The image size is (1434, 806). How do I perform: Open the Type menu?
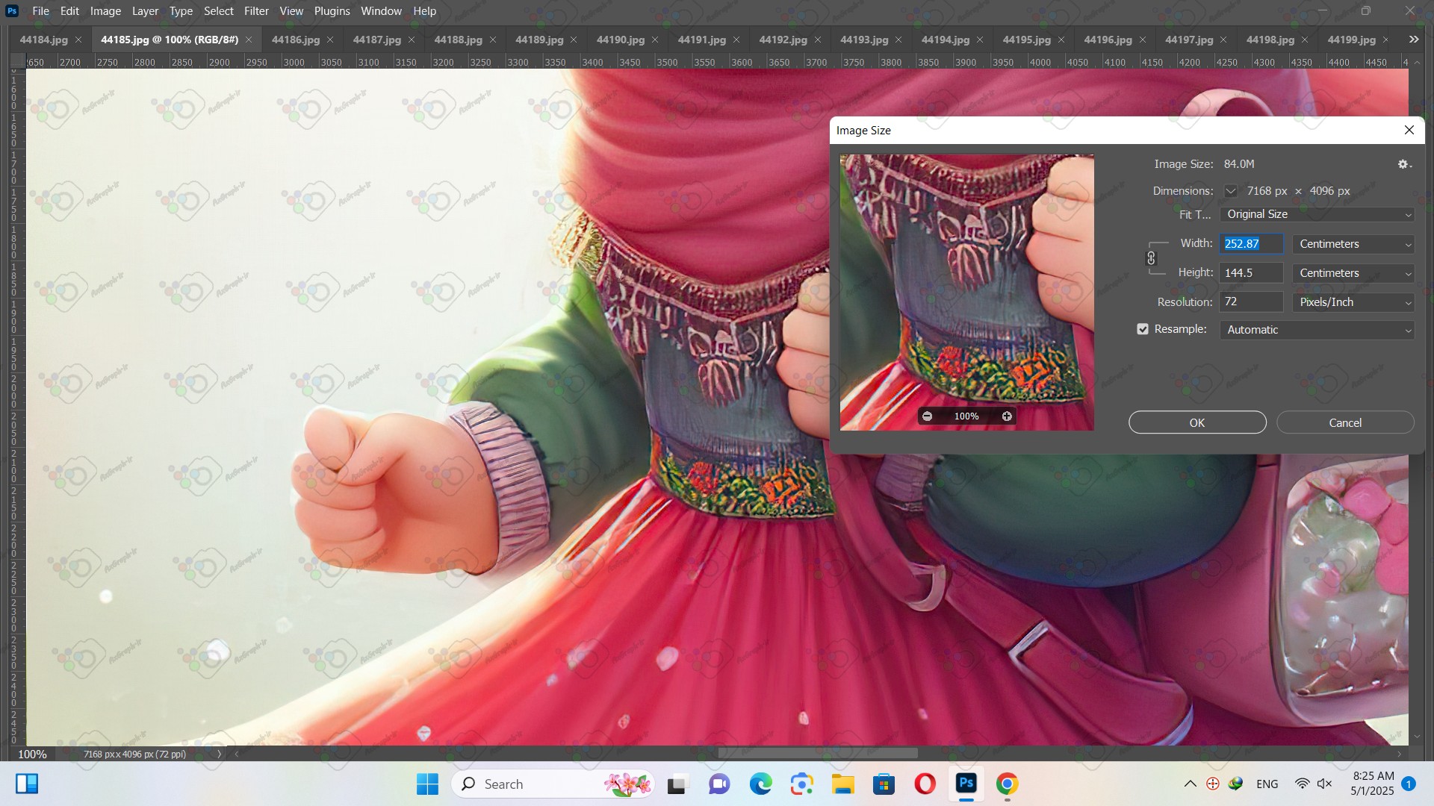pyautogui.click(x=181, y=11)
